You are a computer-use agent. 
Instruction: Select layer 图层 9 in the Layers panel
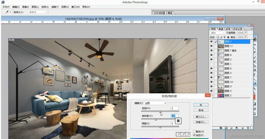(x=234, y=86)
